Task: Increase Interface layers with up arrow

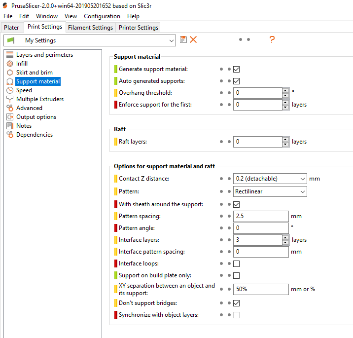Action: coord(285,237)
